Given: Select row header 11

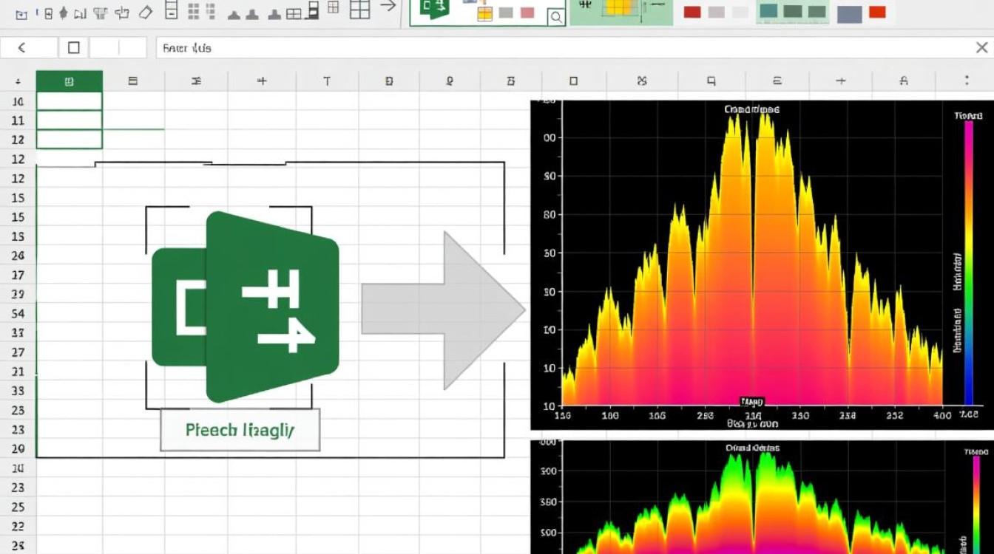Looking at the screenshot, I should click(x=18, y=120).
